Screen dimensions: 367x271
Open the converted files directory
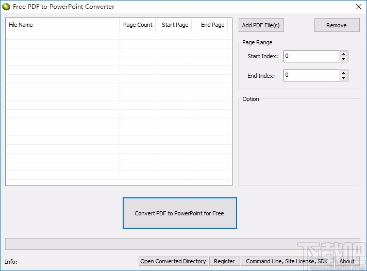[x=173, y=261]
